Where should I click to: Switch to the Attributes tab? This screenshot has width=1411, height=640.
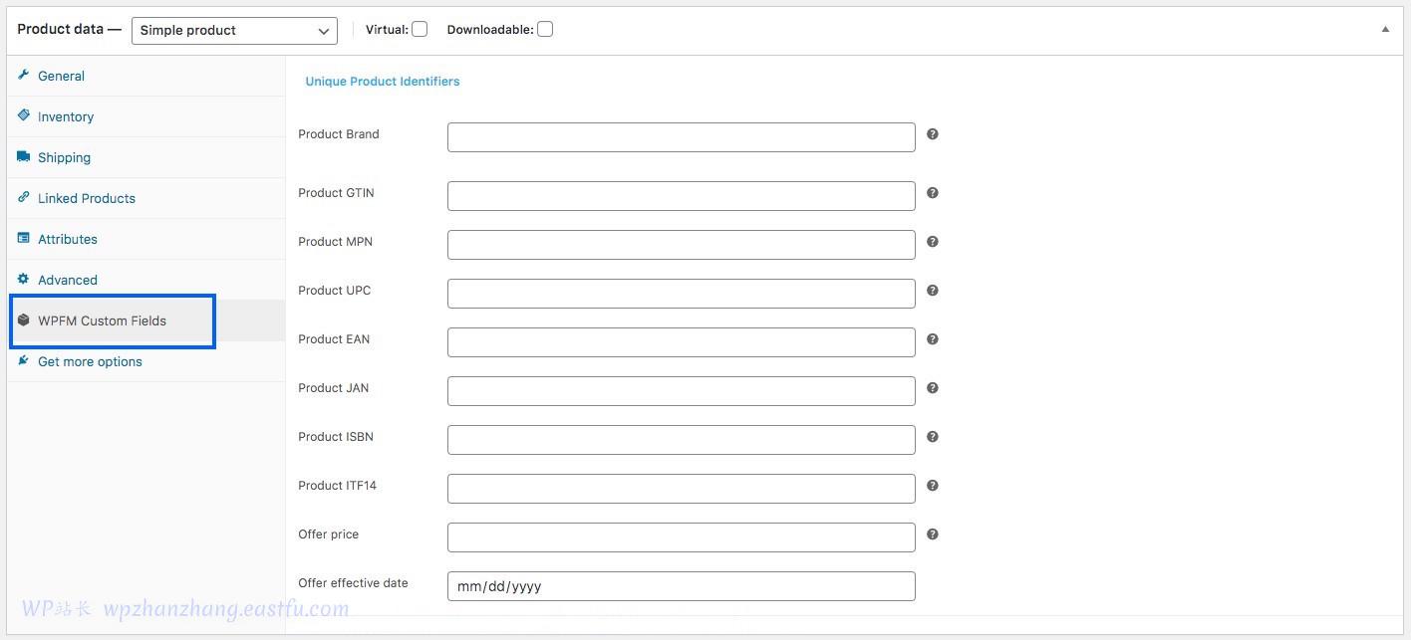pos(145,239)
